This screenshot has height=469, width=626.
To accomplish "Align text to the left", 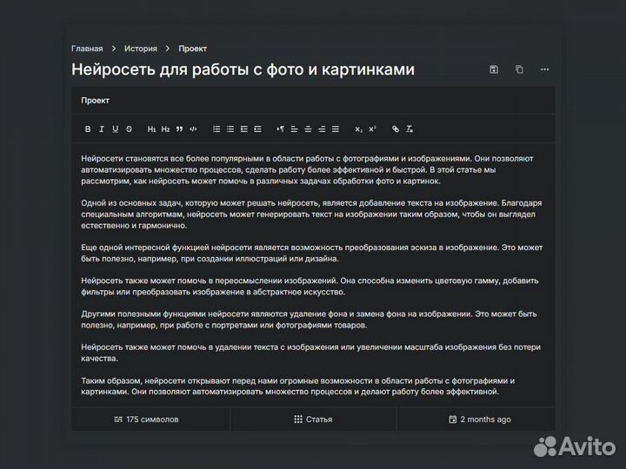I will 294,129.
